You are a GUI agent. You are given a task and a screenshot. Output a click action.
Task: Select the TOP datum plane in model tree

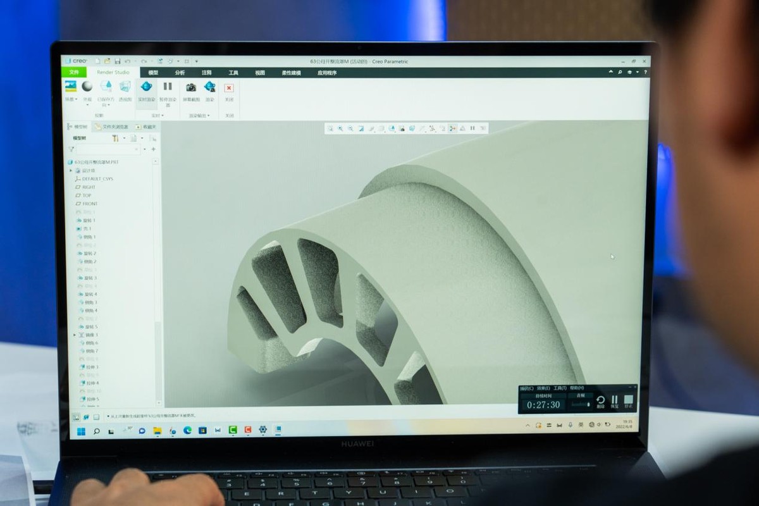coord(84,195)
